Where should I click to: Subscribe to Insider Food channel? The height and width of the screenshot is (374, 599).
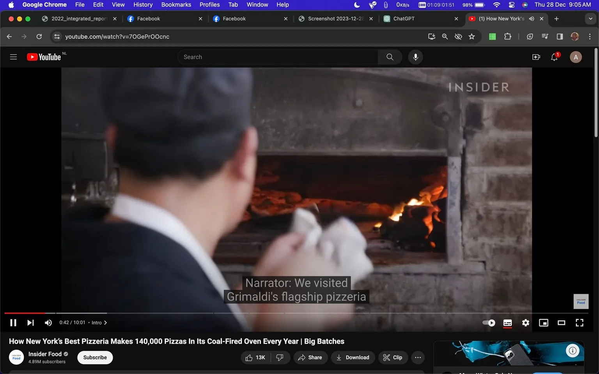[95, 357]
